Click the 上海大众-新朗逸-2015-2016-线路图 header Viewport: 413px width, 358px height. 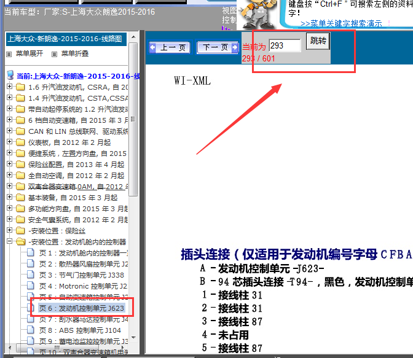66,39
